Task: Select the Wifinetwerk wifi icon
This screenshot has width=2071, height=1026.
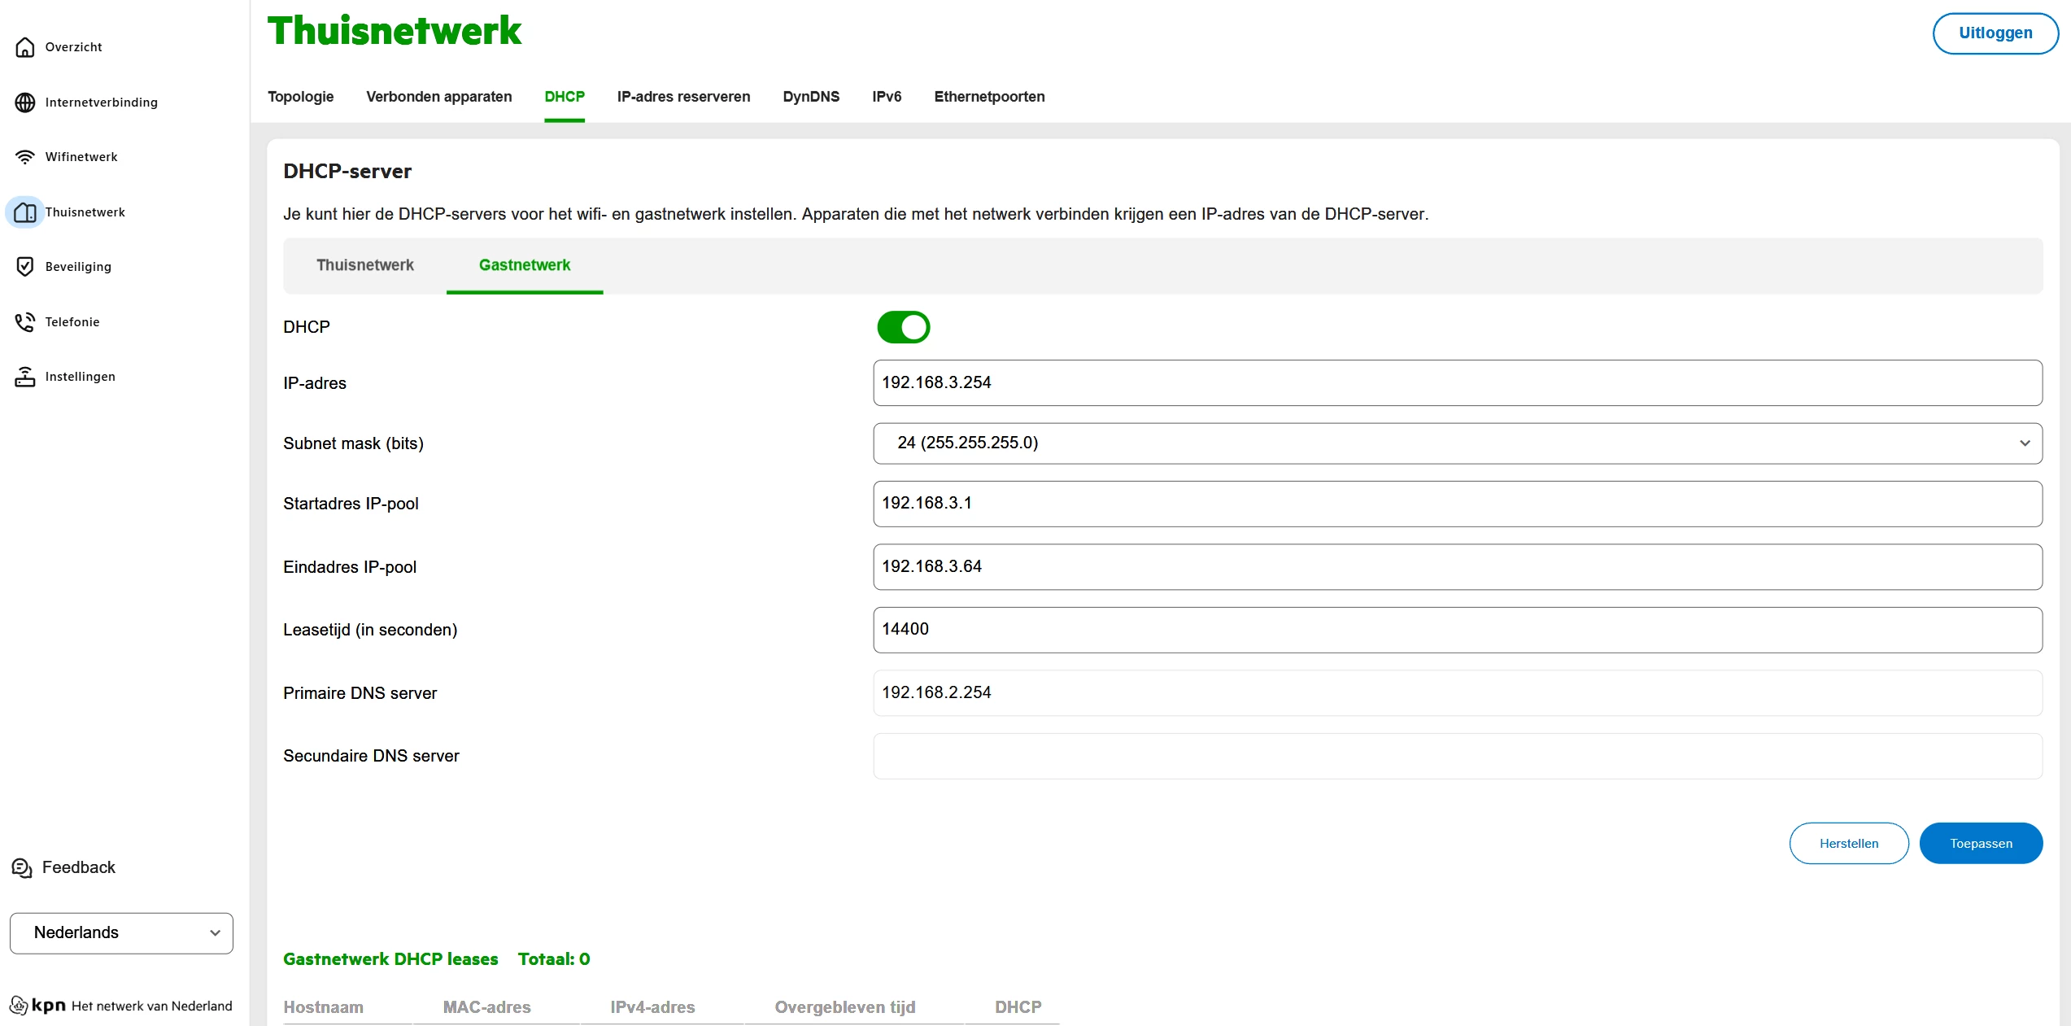Action: [x=25, y=157]
